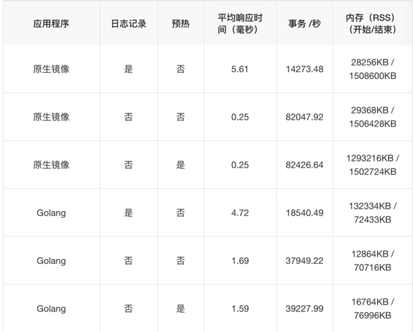Click the 日志记录 column header

coord(129,23)
